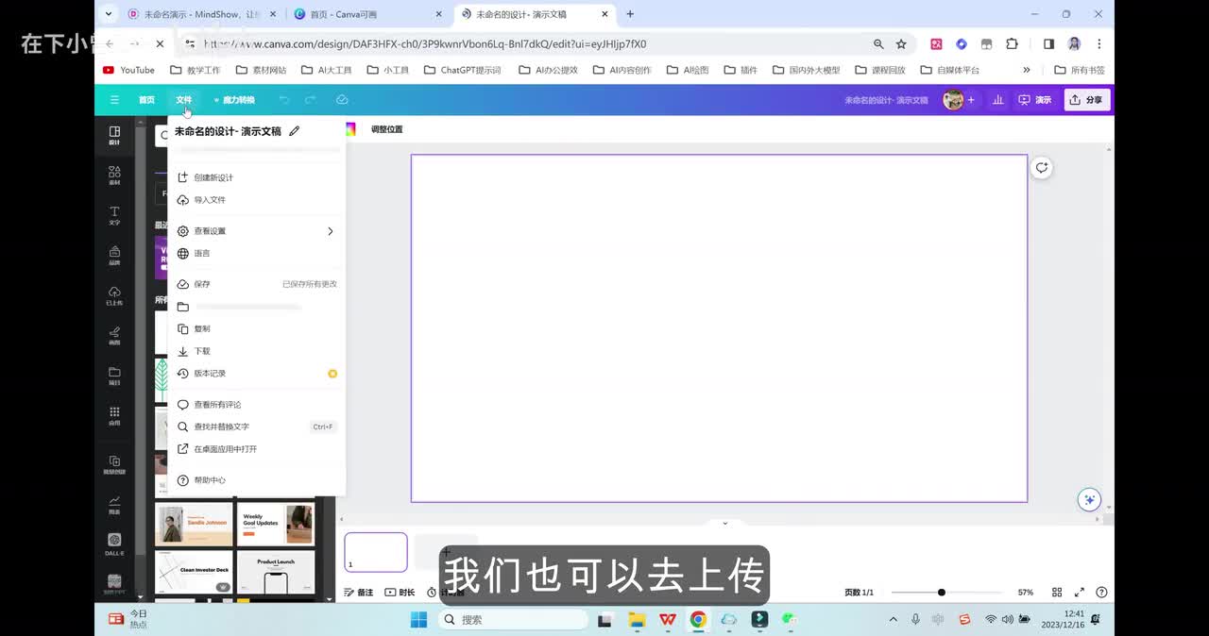Select the Weekly Goal Updates template thumbnail
The height and width of the screenshot is (636, 1209).
[275, 524]
